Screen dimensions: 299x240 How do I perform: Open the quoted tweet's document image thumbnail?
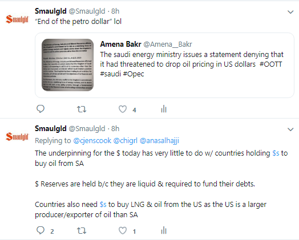click(x=67, y=65)
